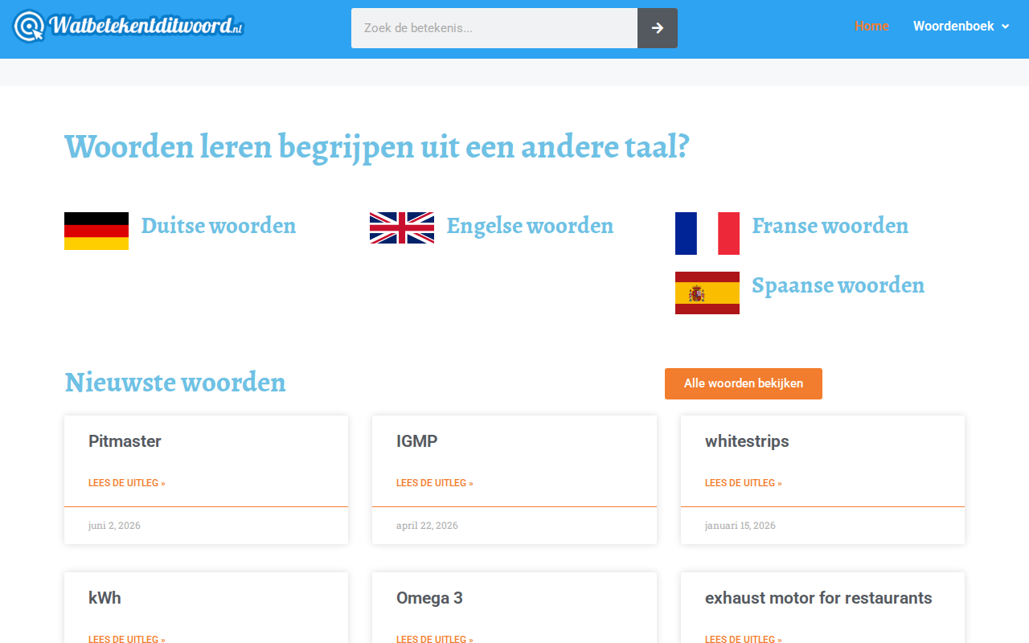Click the 'Alle woorden bekijken' button
The image size is (1029, 643).
(744, 383)
